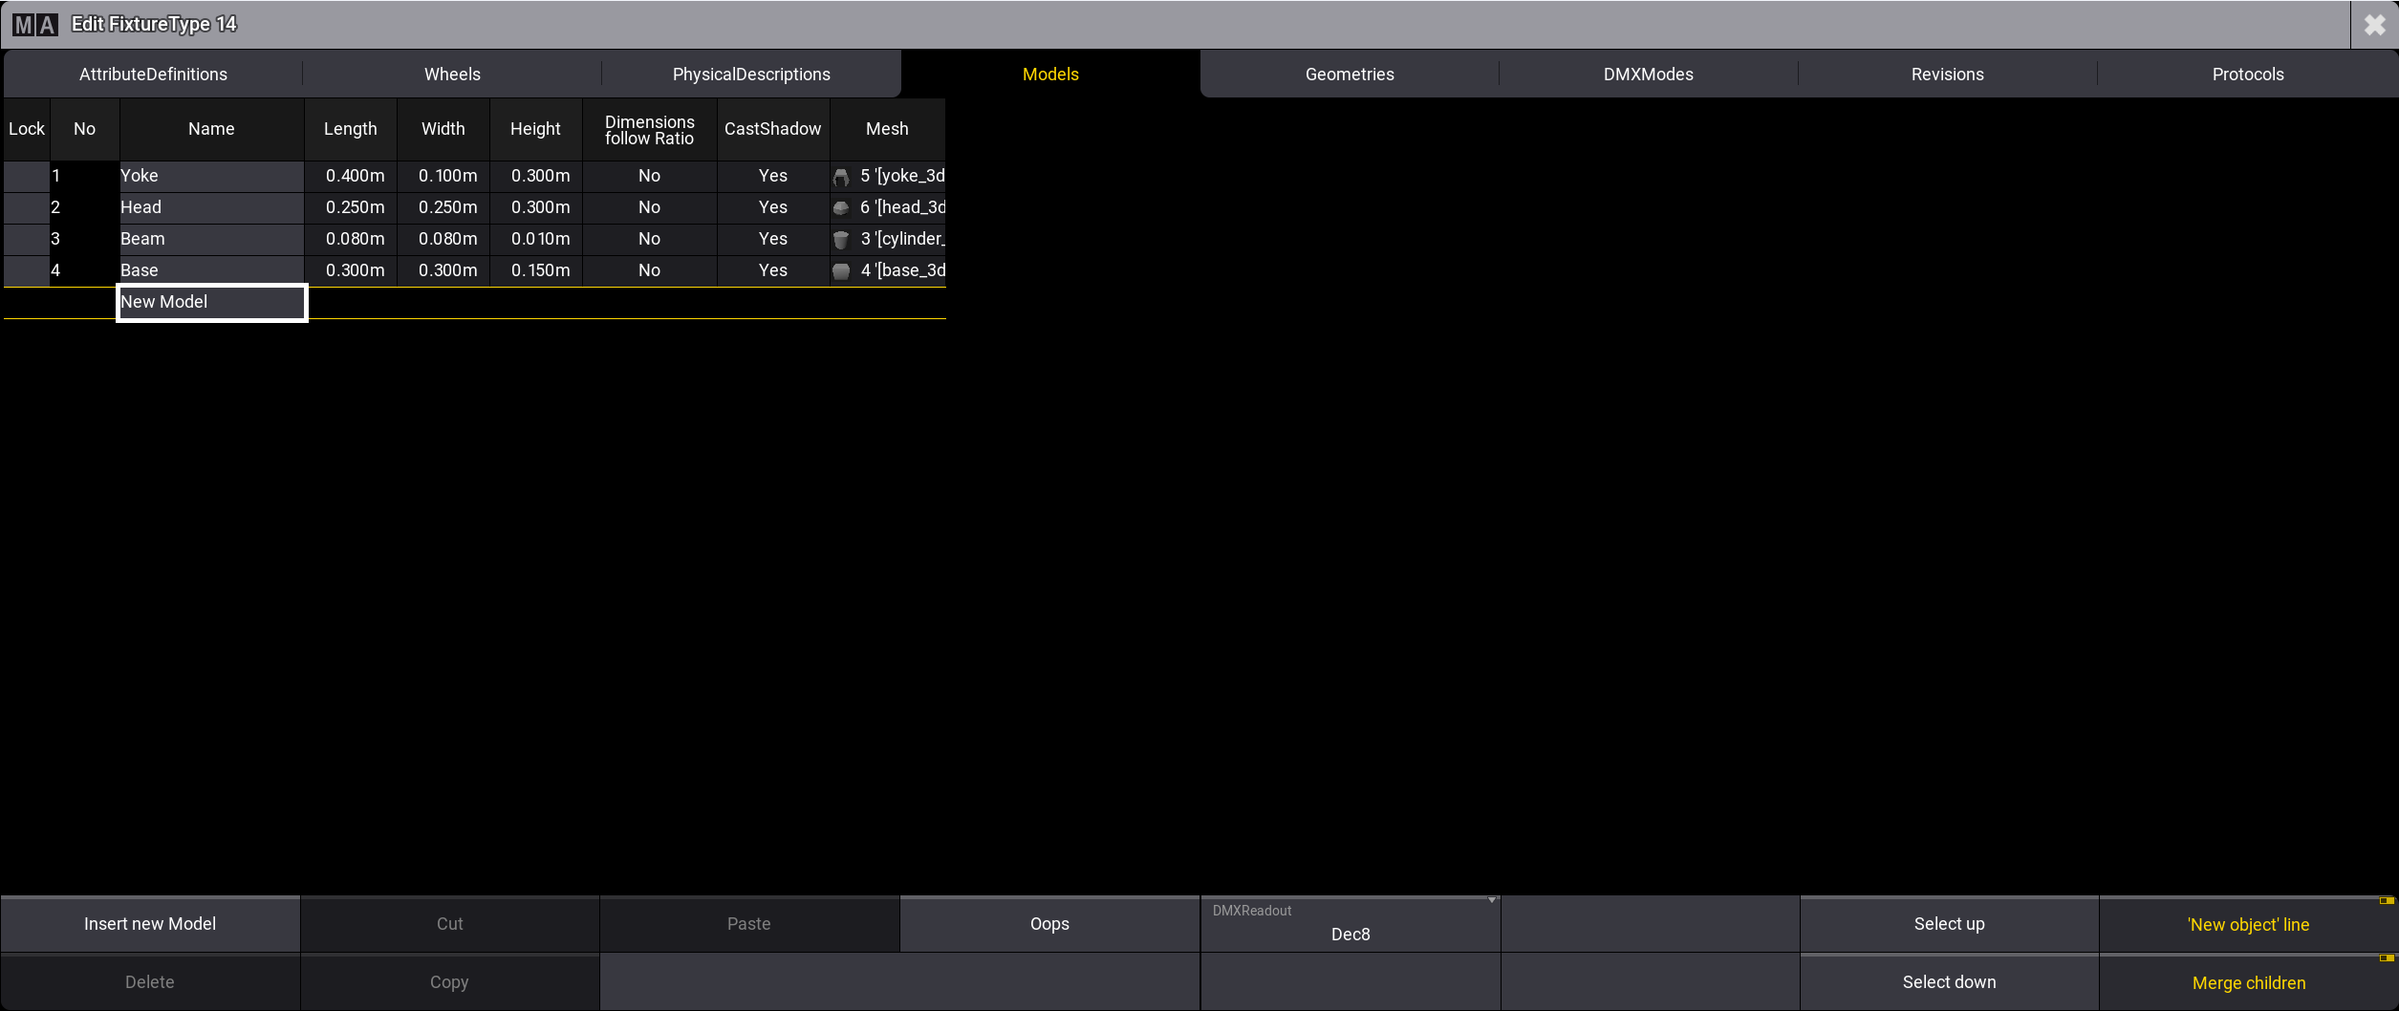Click the MA logo in title bar

pyautogui.click(x=35, y=25)
